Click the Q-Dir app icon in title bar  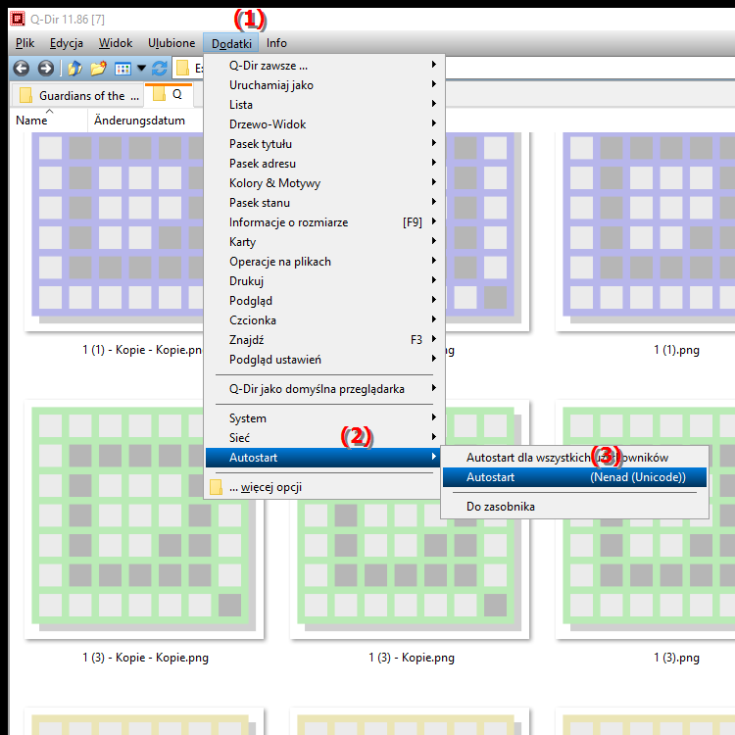[18, 19]
